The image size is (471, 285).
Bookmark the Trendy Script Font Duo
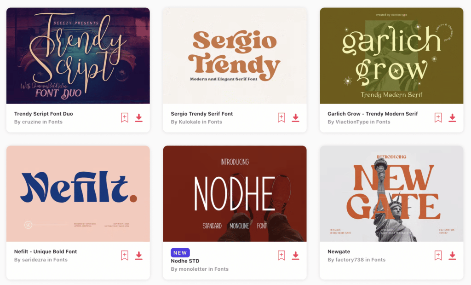[x=125, y=117]
